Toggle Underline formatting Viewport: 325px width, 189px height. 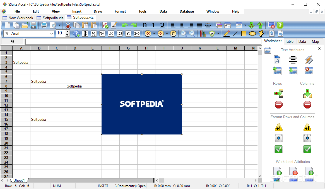162,25
